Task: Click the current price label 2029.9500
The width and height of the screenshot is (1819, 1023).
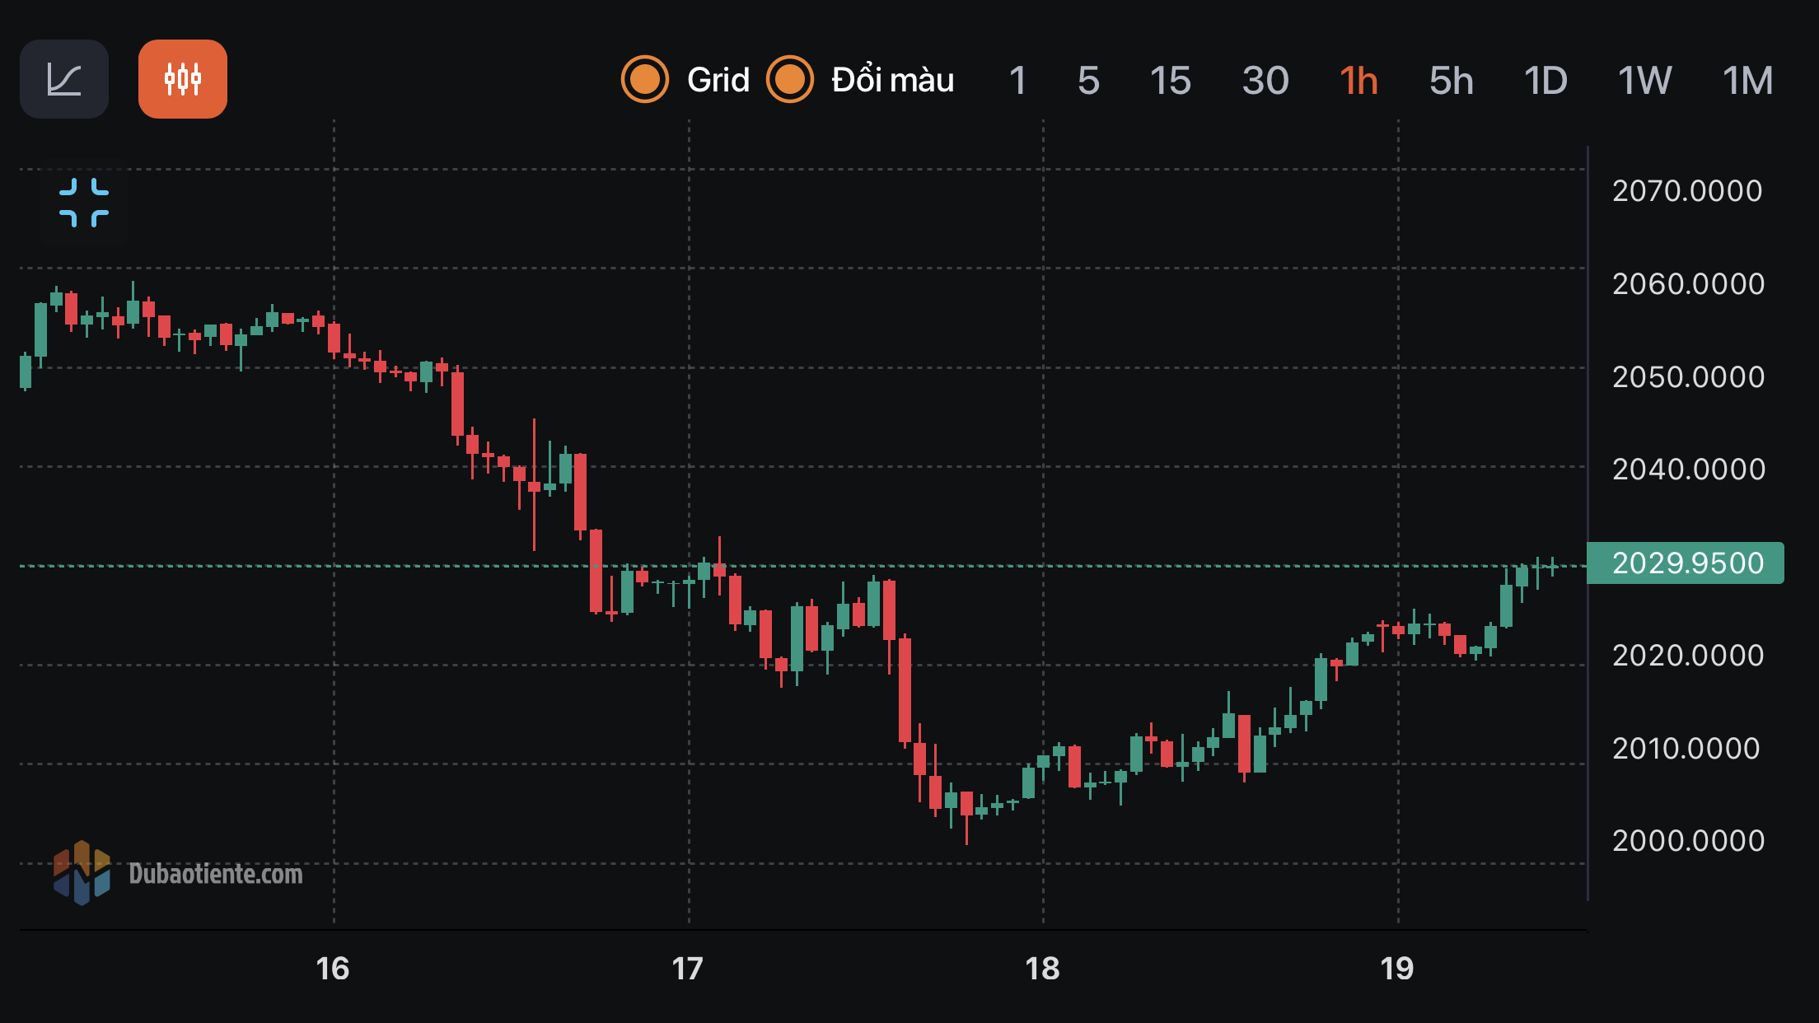Action: click(x=1686, y=563)
